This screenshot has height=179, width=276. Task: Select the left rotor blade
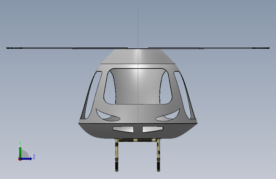67,48
